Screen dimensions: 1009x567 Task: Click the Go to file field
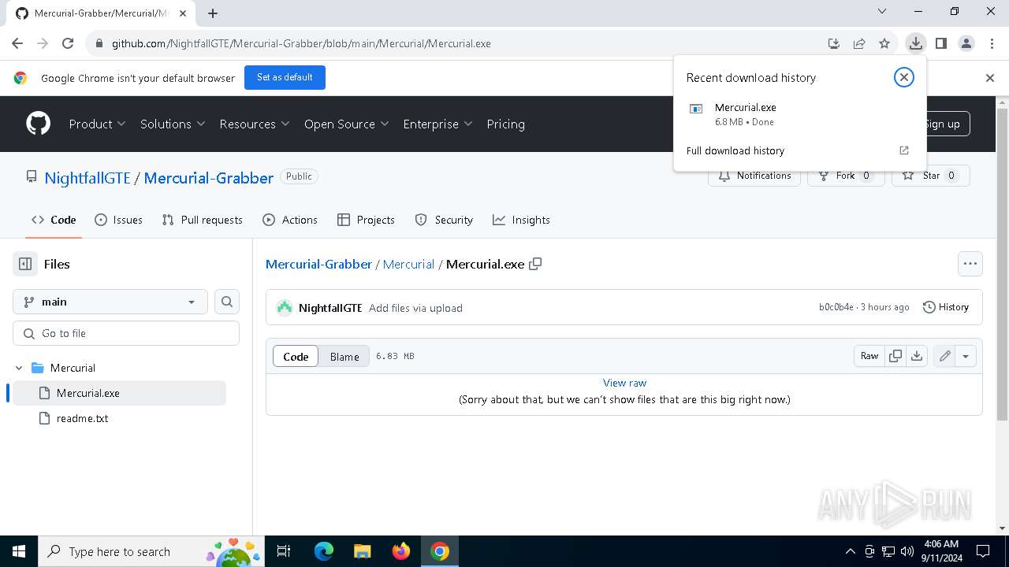[126, 333]
